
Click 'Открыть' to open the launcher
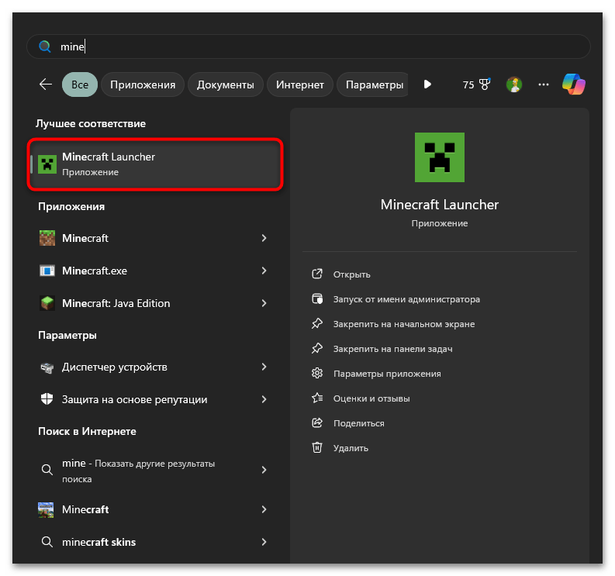[352, 274]
